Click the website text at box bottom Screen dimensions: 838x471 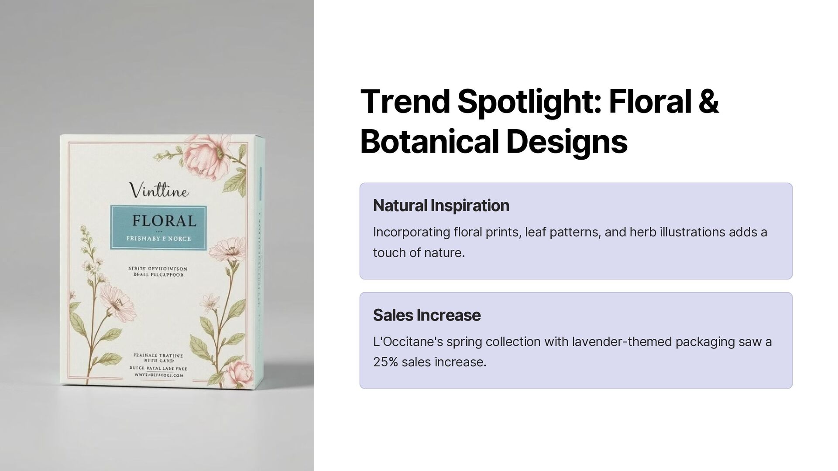(x=158, y=375)
